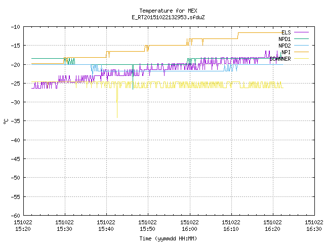Click the x-axis tick label '151022 15:20'
The image size is (324, 243).
click(23, 226)
